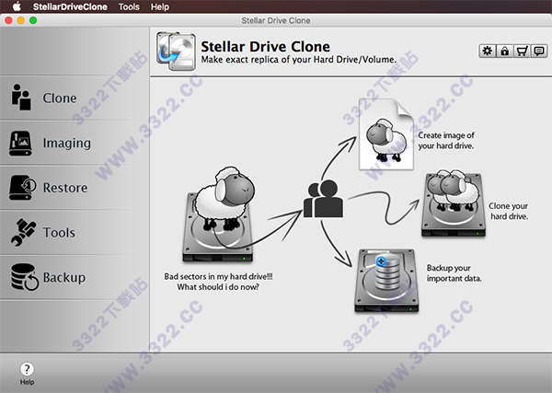552x393 pixels.
Task: Open the Help menu in menu bar
Action: (160, 6)
